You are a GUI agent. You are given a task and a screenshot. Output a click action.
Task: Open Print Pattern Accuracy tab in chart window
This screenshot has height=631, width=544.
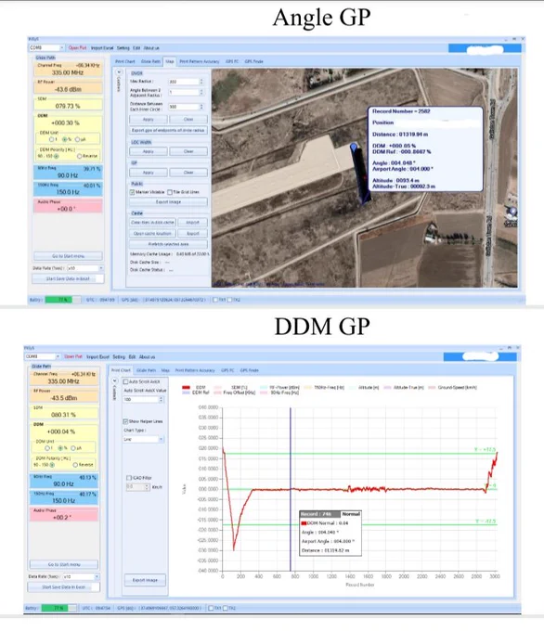click(195, 370)
